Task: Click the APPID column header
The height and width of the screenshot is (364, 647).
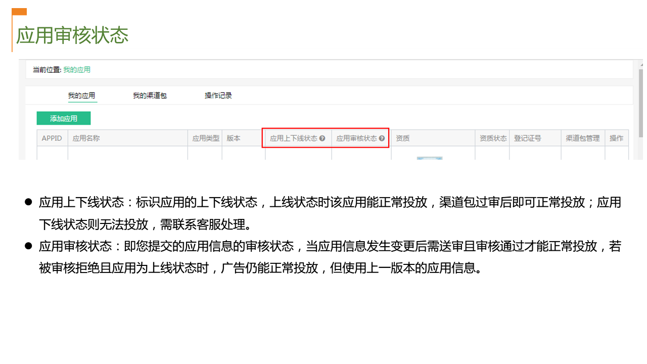Action: coord(52,138)
